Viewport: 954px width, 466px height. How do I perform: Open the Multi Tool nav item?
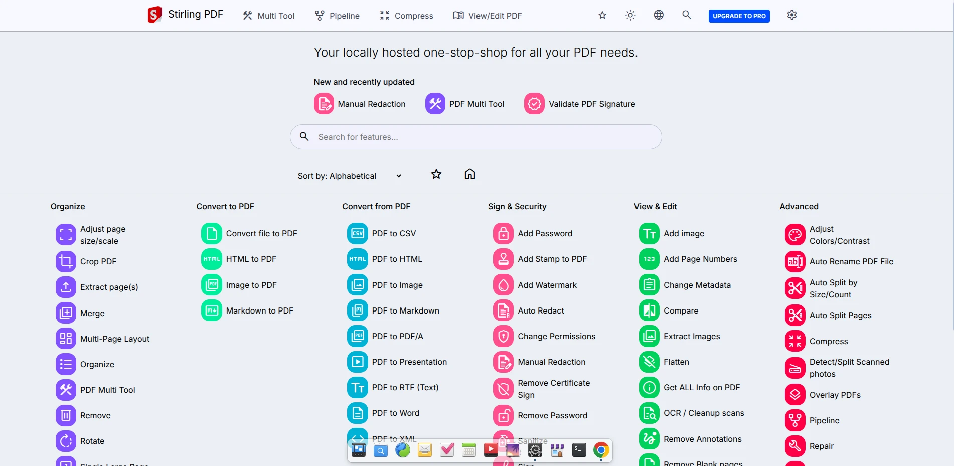[269, 16]
